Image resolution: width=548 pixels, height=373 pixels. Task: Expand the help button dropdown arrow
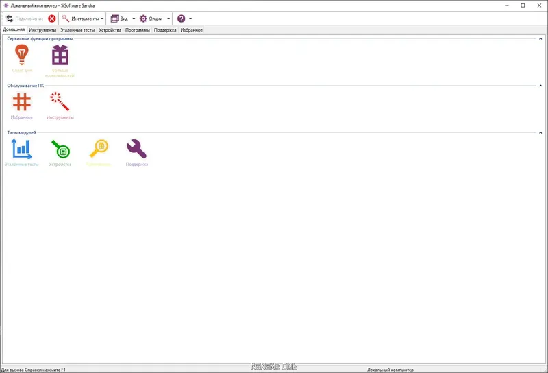[x=190, y=19]
